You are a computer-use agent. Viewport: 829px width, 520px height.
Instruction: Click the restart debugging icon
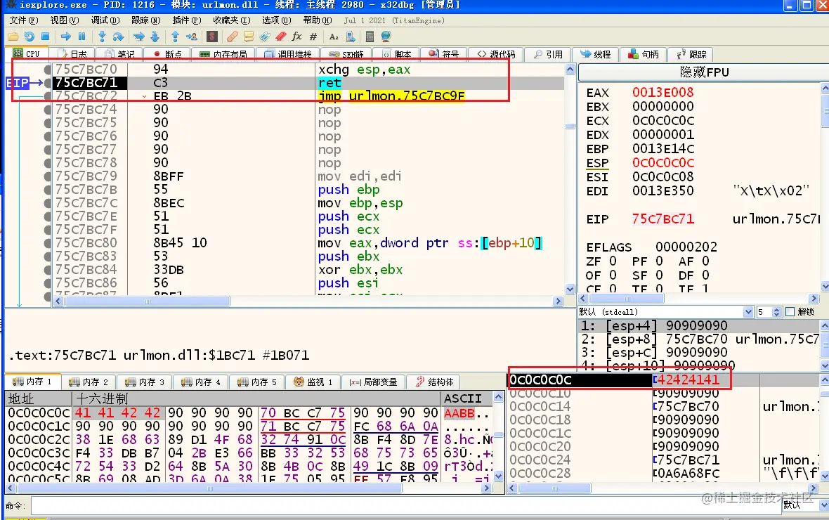pyautogui.click(x=29, y=37)
